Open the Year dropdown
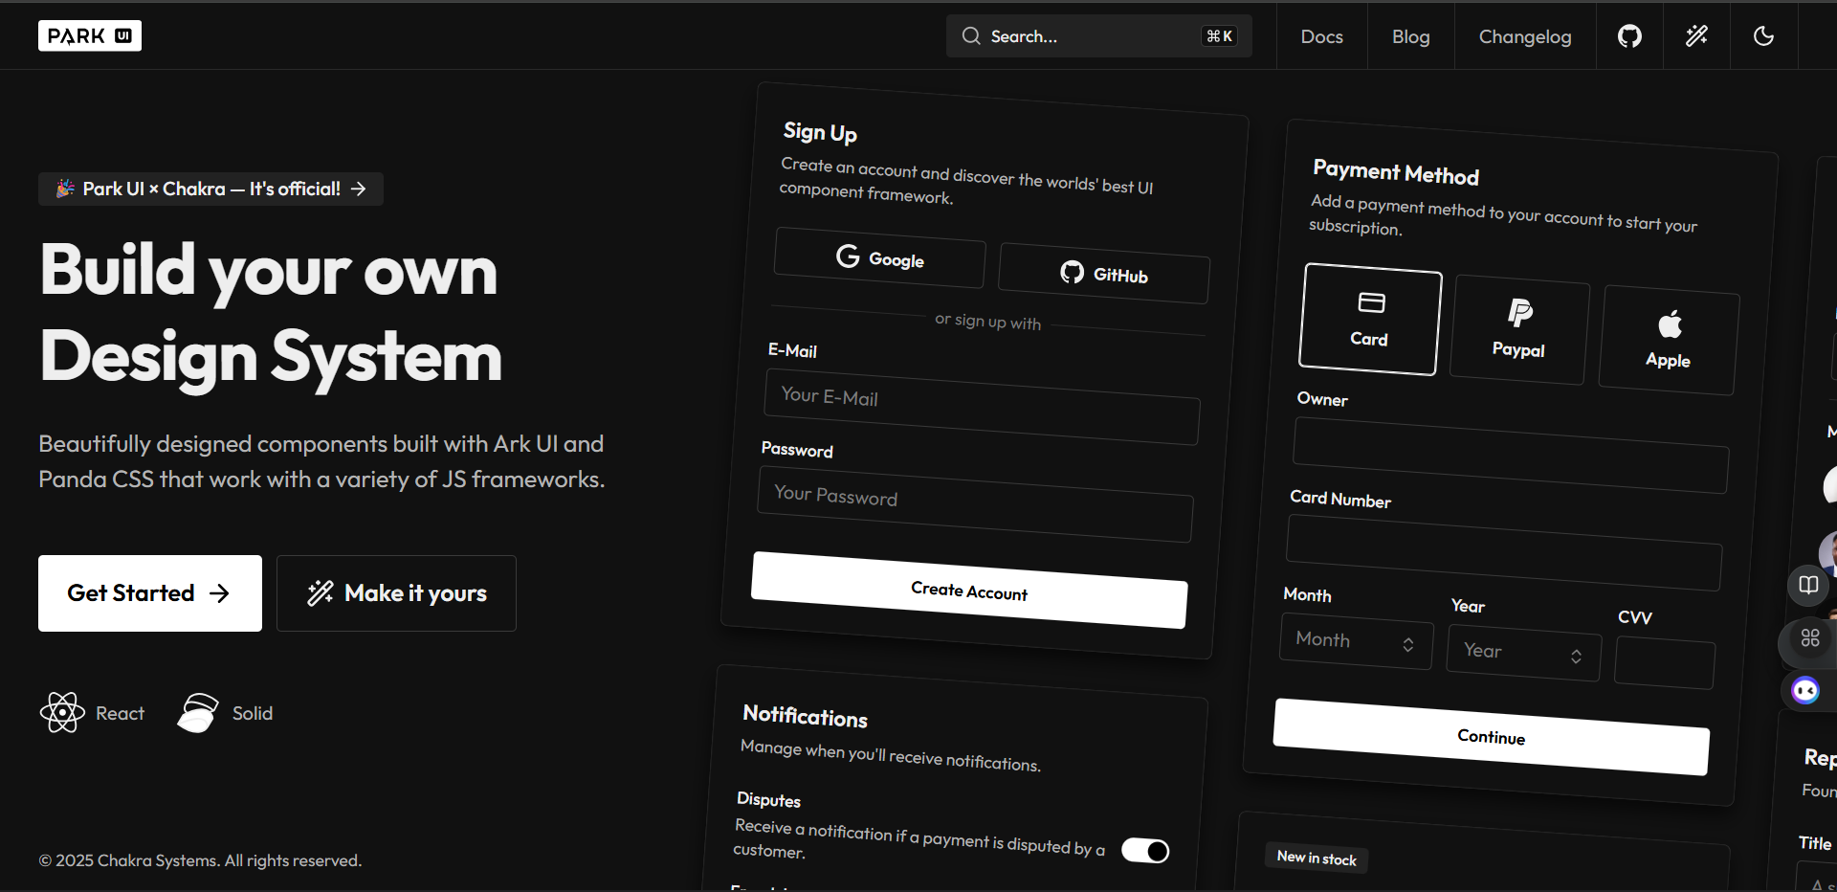 1523,654
